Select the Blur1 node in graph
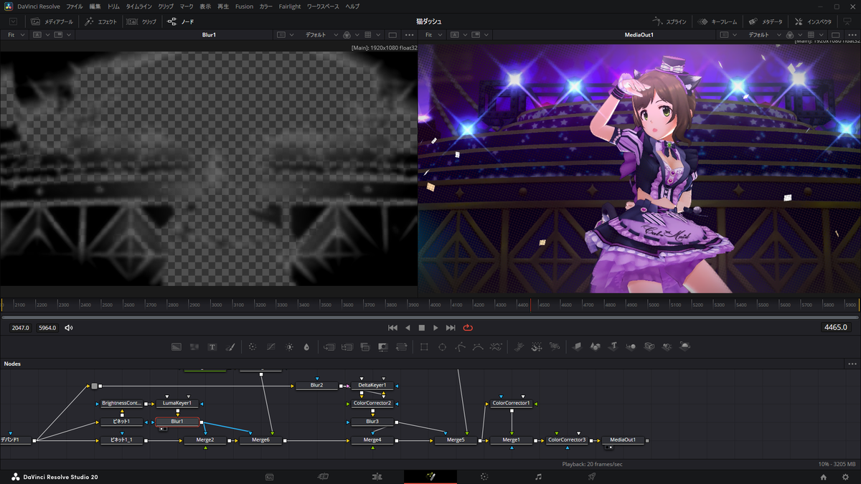 point(177,422)
